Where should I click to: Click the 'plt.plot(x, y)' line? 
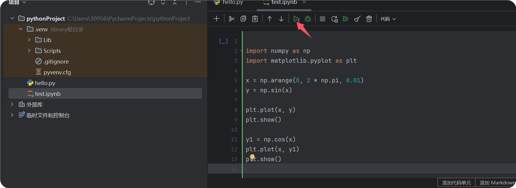point(271,110)
